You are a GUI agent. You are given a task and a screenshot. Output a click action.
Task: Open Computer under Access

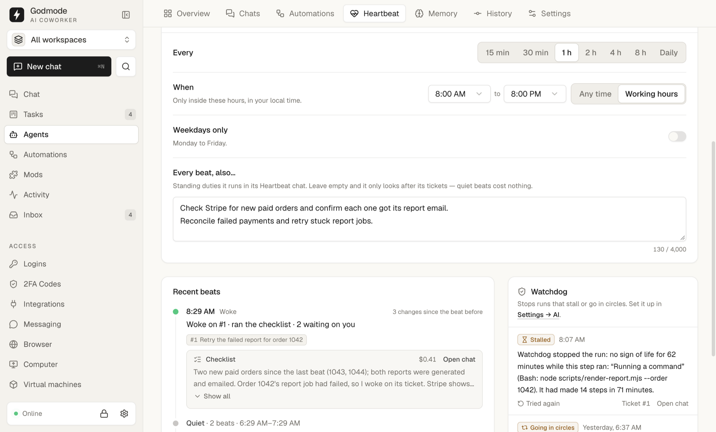(x=71, y=364)
